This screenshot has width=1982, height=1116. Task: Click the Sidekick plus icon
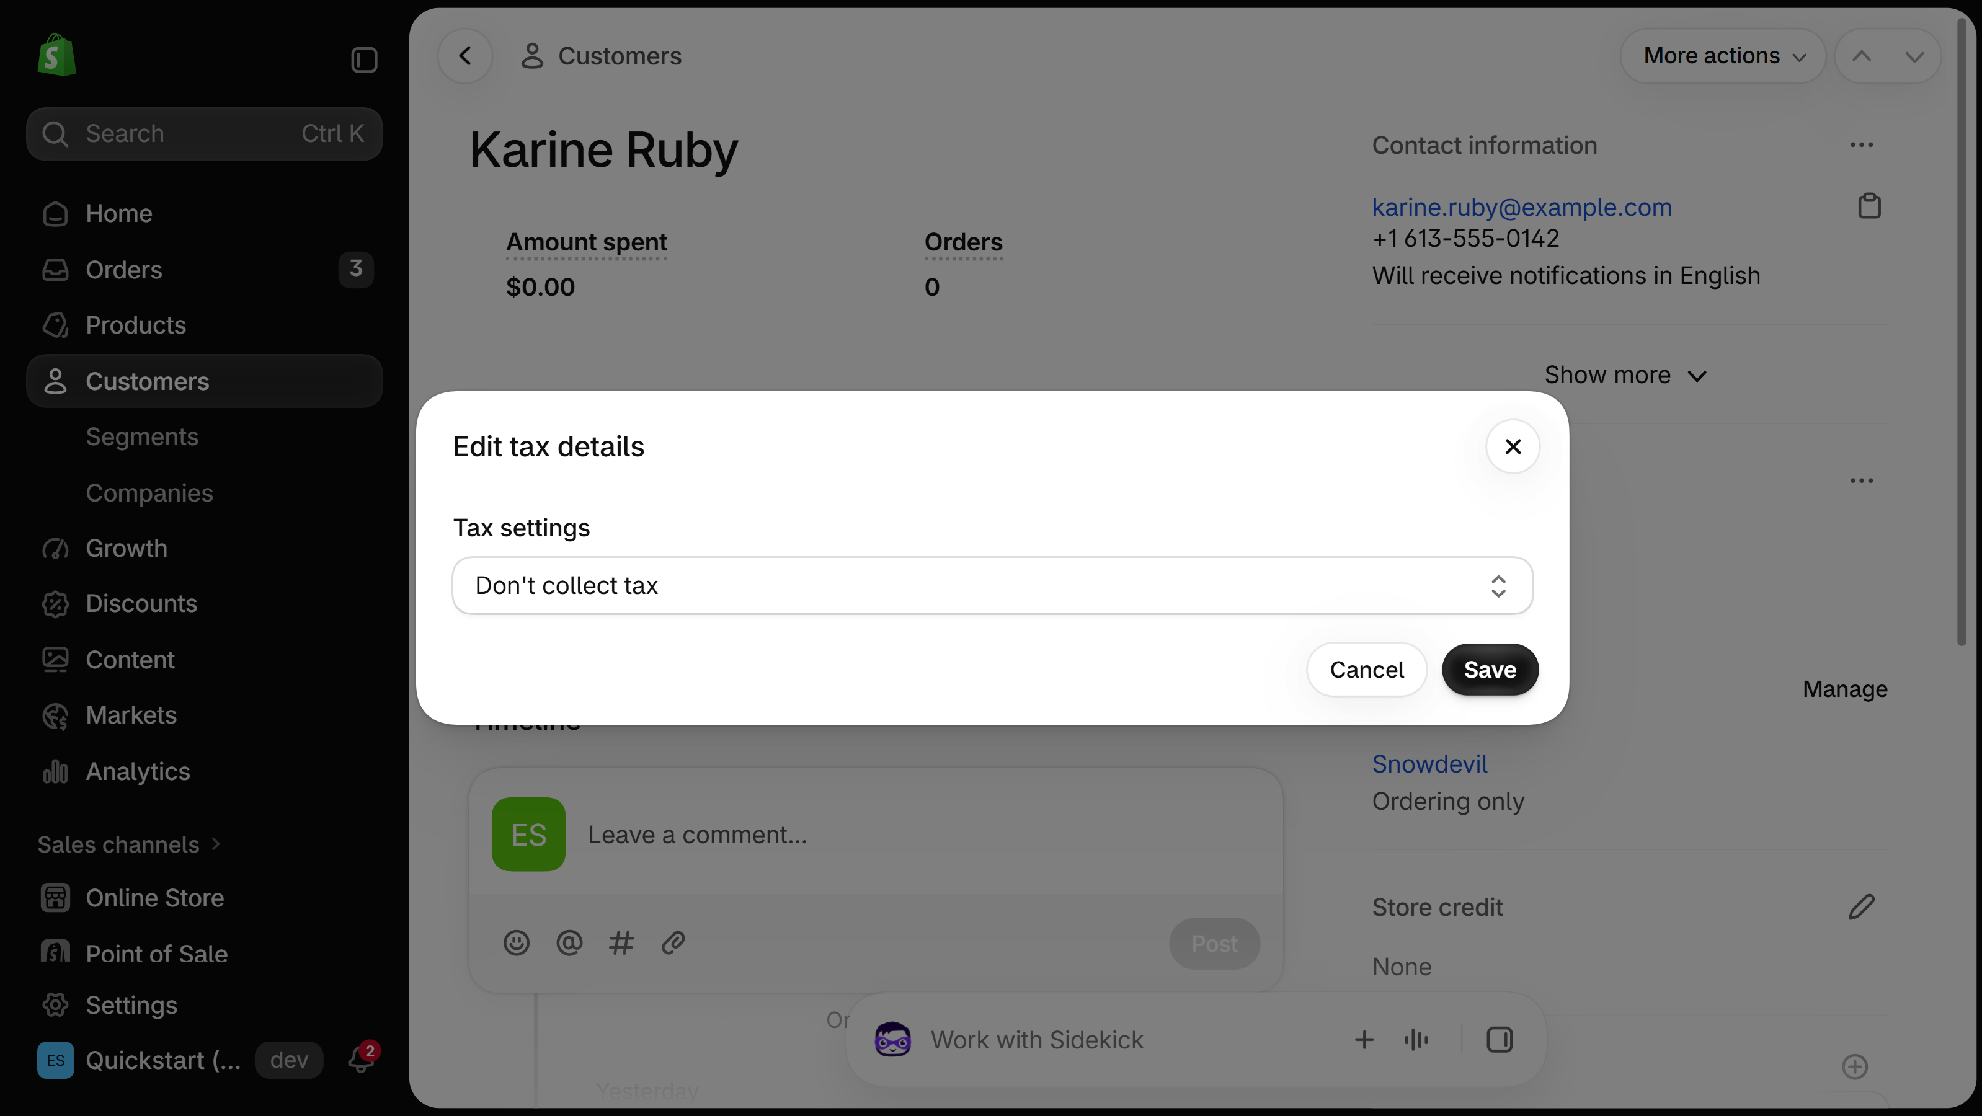click(1364, 1040)
